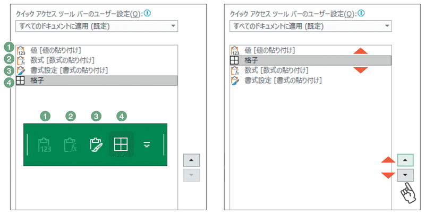Click the clipboard fx icon in right list

(x=235, y=70)
